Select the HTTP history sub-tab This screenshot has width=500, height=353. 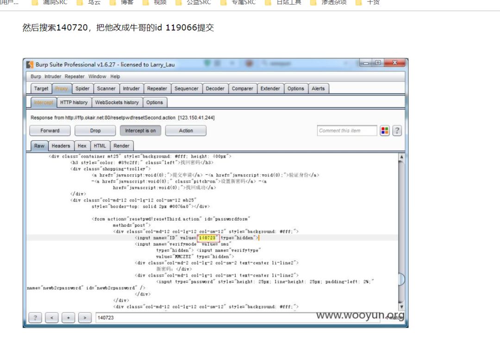[x=74, y=103]
